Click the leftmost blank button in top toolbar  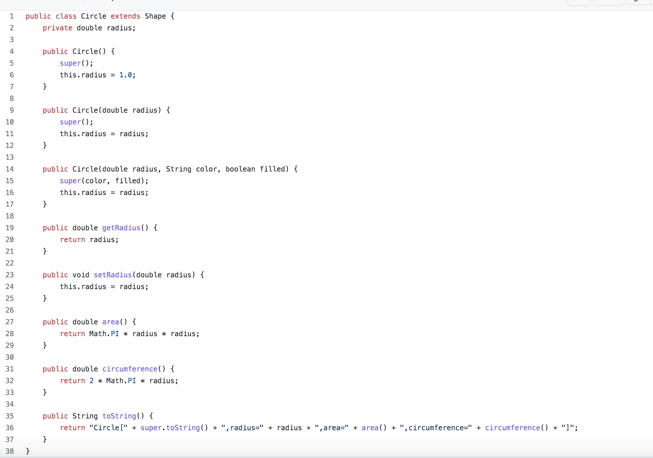pos(579,2)
